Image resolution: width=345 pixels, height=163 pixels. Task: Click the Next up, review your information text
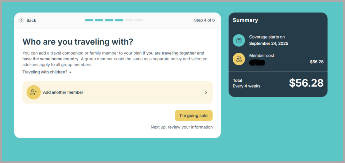pyautogui.click(x=181, y=127)
